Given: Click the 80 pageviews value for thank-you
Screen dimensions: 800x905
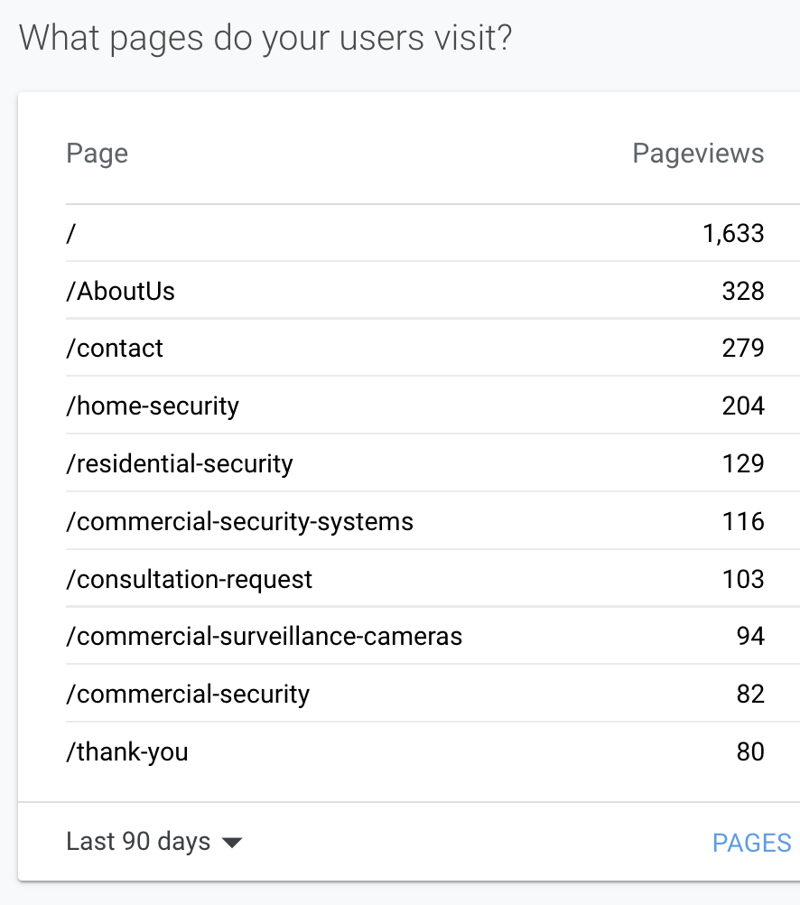Looking at the screenshot, I should click(750, 751).
